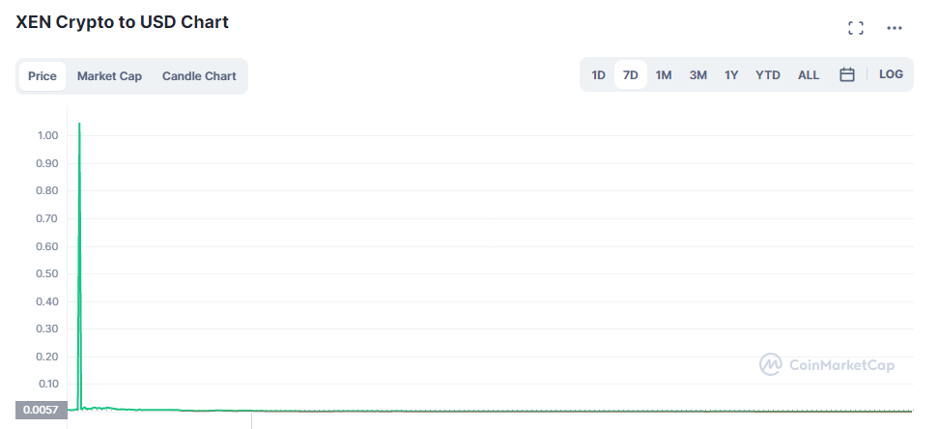Click the 1.00 y-axis label
Screen dimensions: 939x429
[x=47, y=135]
